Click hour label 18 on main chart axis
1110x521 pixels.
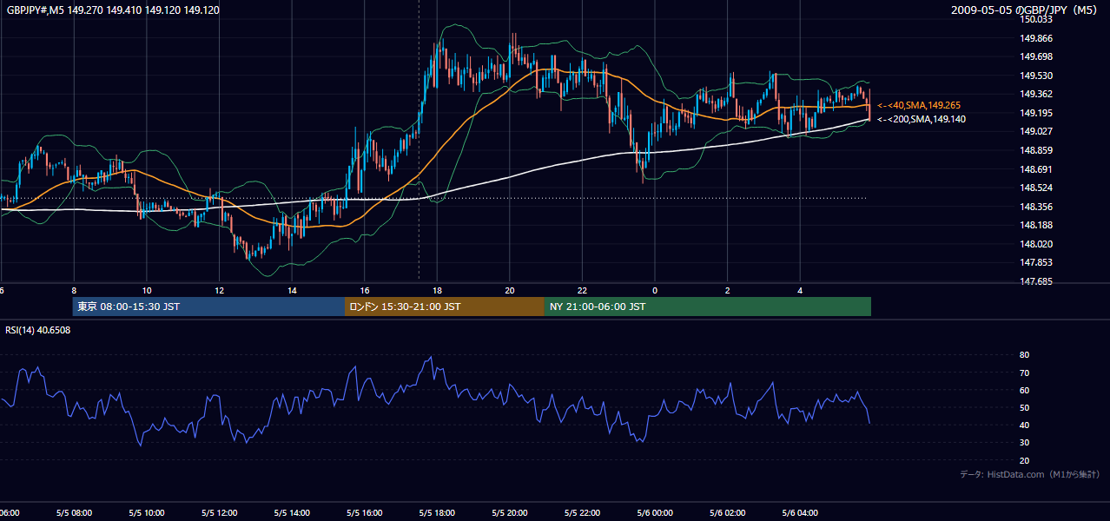coord(437,291)
